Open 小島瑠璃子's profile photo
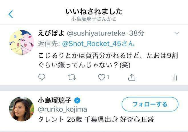The width and height of the screenshot is (188, 132). tap(22, 109)
